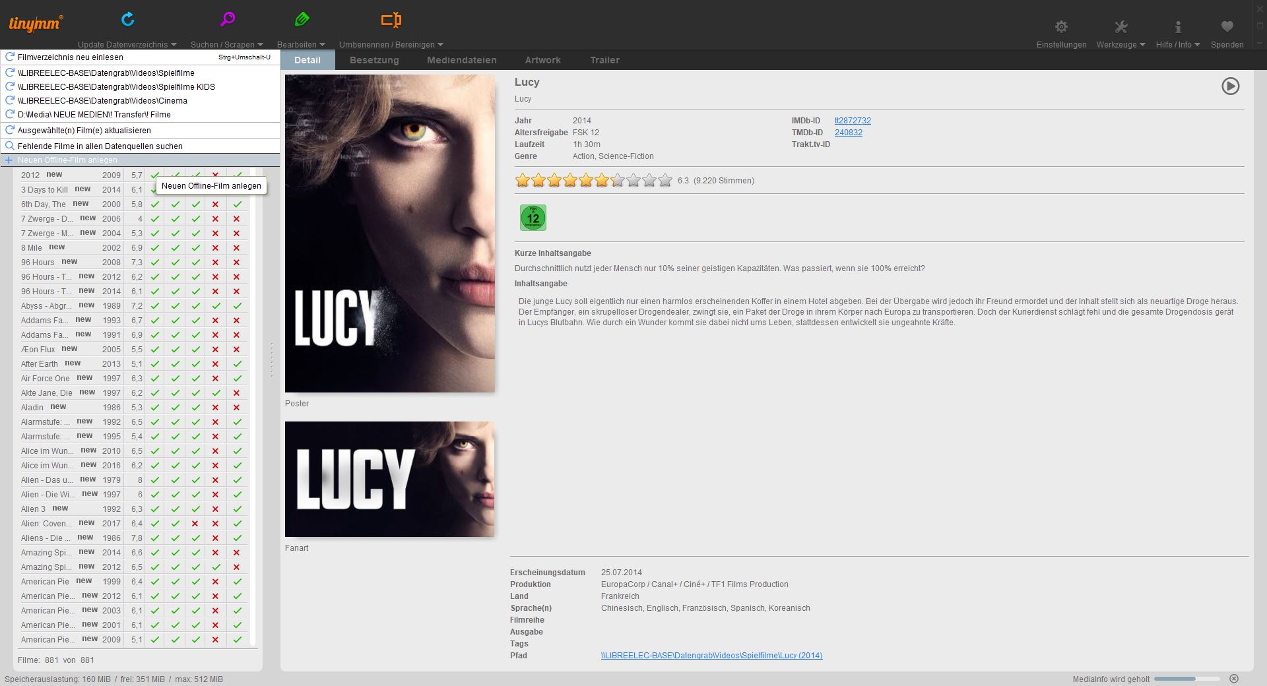Select Aliens - Die ... 1986 row

point(134,538)
